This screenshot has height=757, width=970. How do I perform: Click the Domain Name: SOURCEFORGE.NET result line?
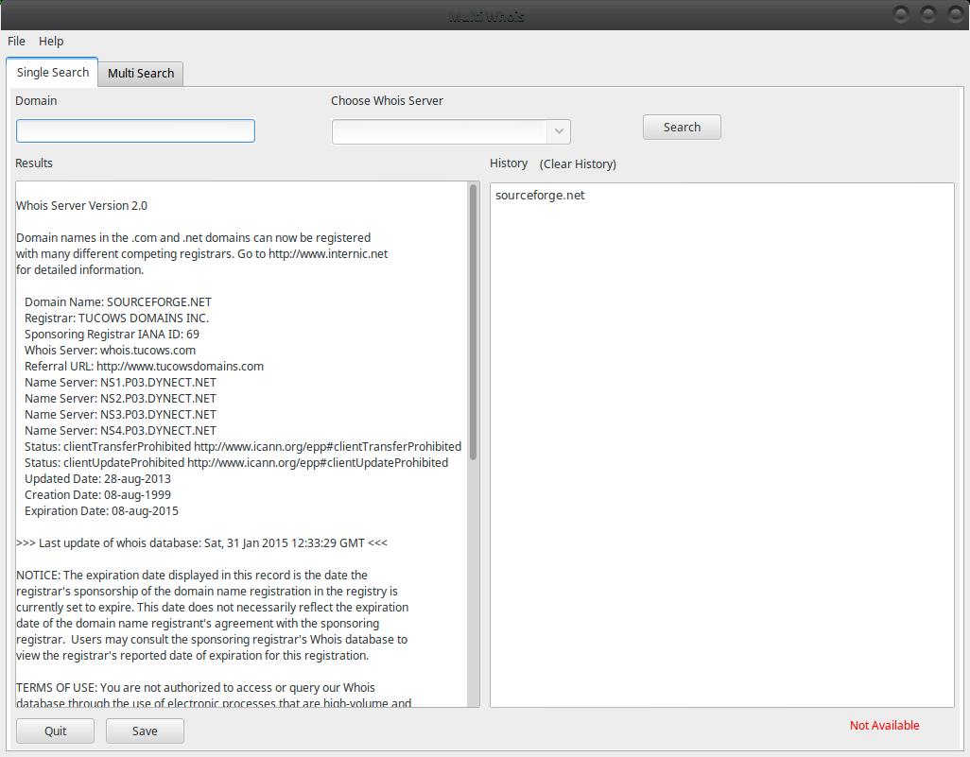[117, 302]
